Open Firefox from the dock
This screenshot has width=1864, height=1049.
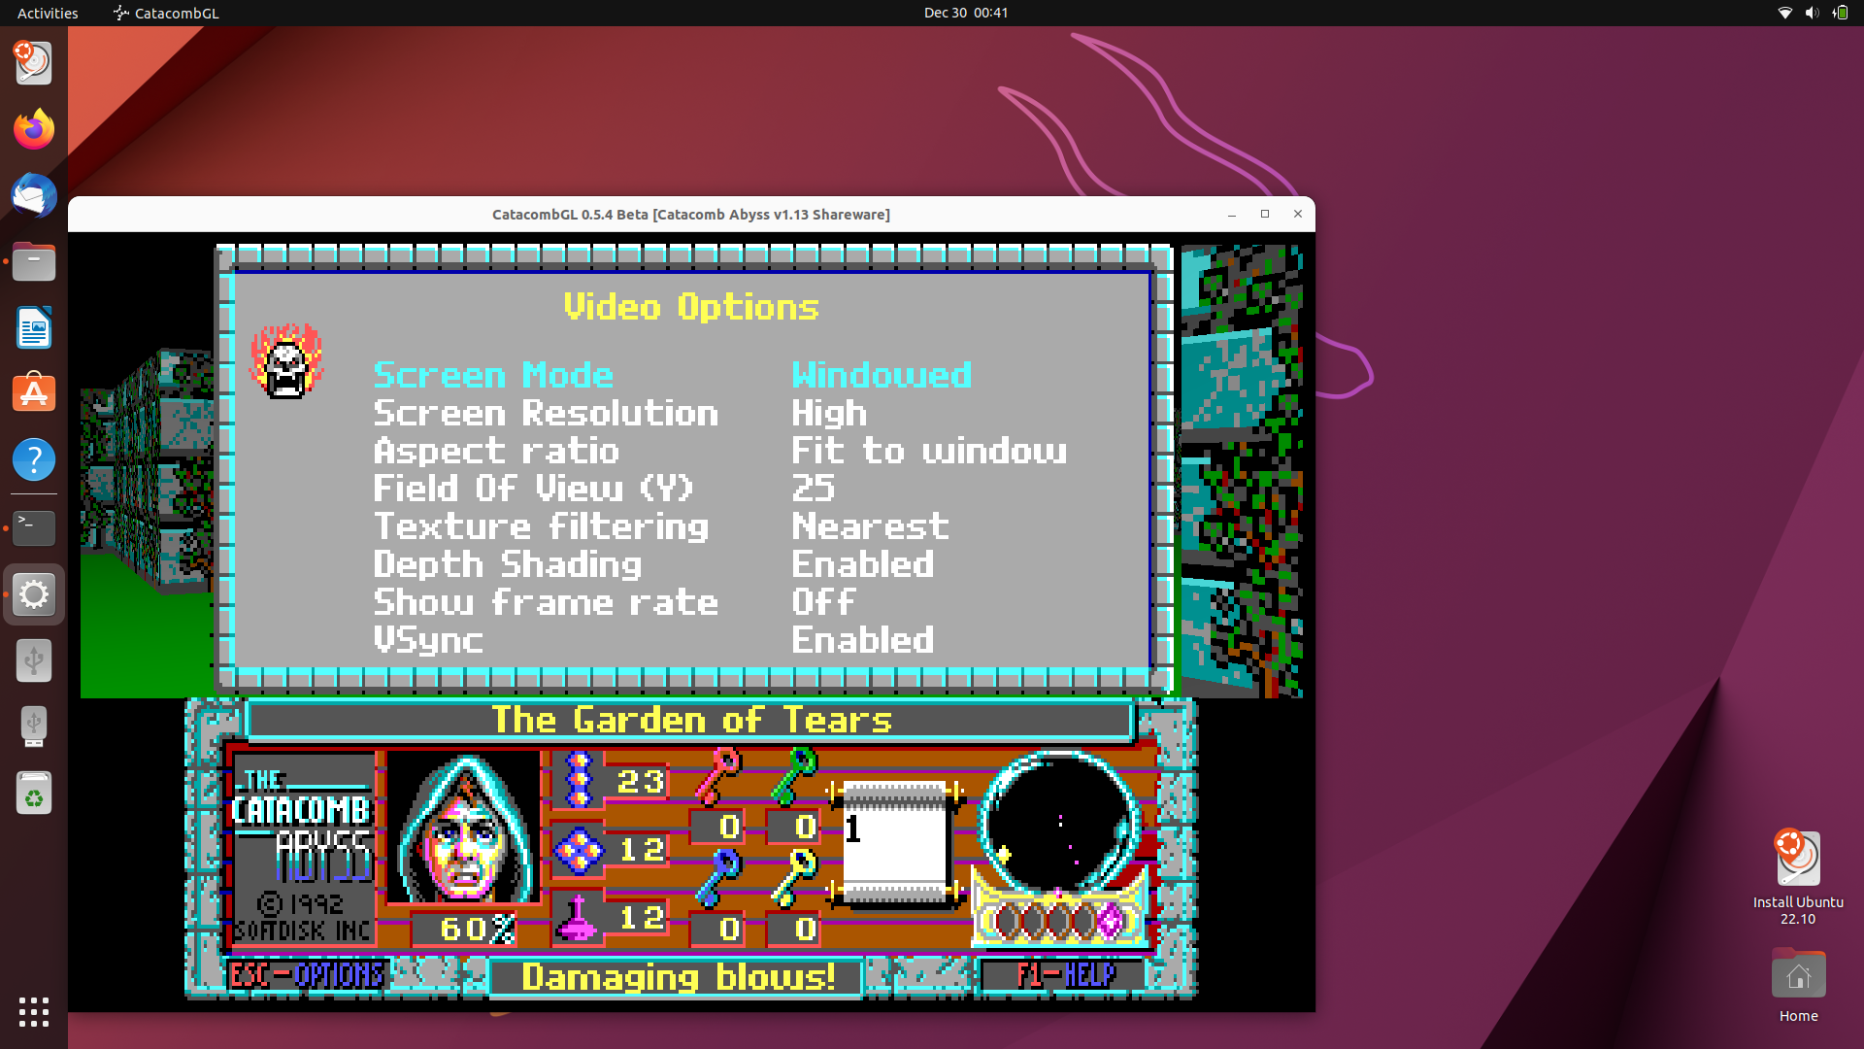(34, 129)
